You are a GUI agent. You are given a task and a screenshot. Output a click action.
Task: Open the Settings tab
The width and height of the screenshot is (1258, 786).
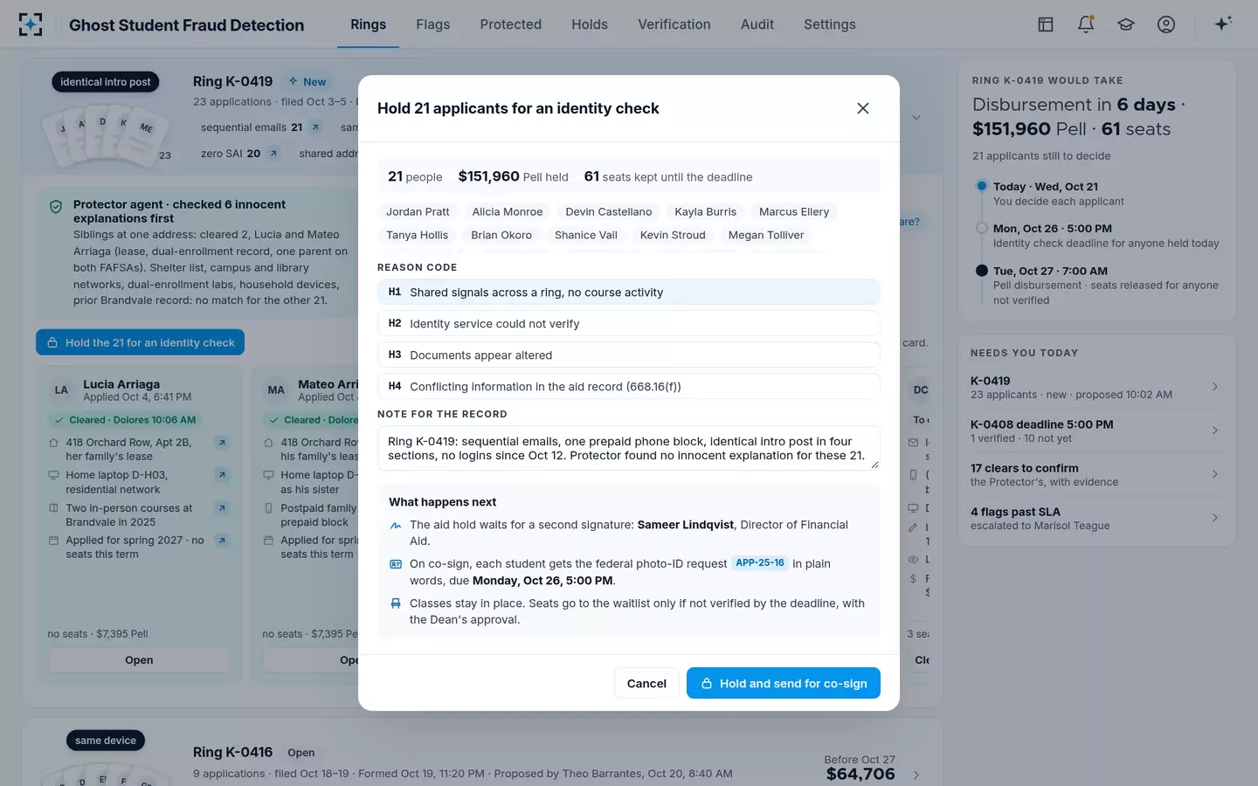coord(830,24)
